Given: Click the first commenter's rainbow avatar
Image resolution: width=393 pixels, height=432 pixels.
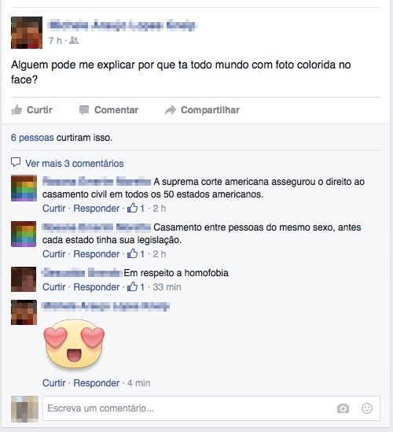Looking at the screenshot, I should click(24, 188).
